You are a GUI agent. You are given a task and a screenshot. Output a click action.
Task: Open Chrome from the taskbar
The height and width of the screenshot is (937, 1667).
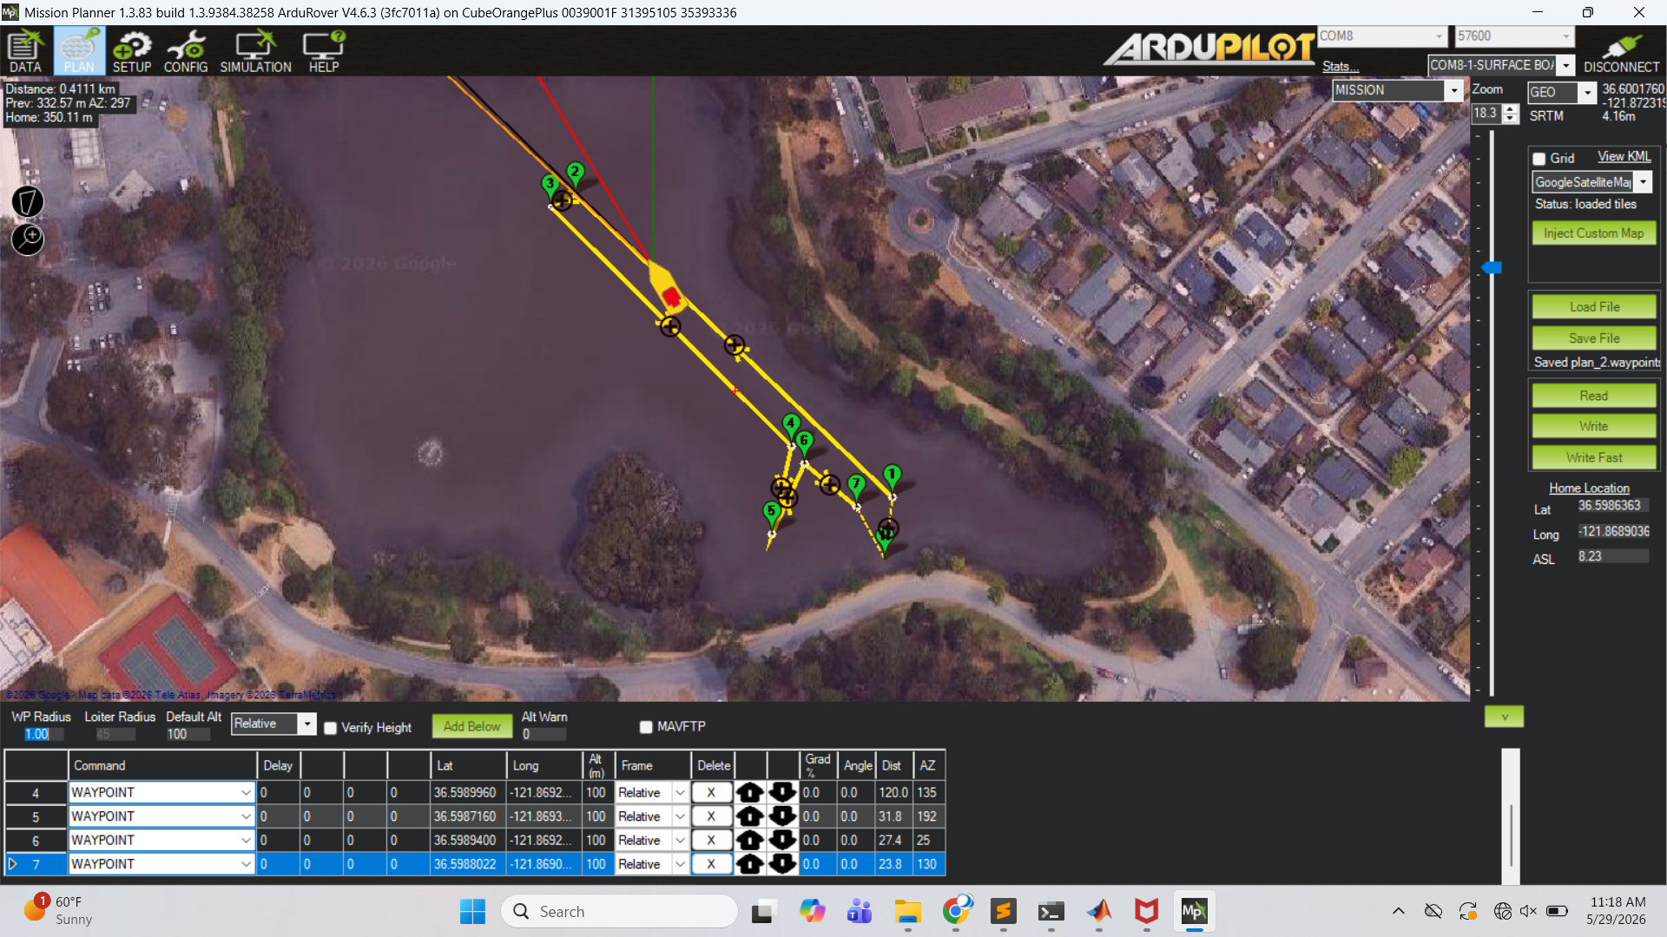click(957, 911)
